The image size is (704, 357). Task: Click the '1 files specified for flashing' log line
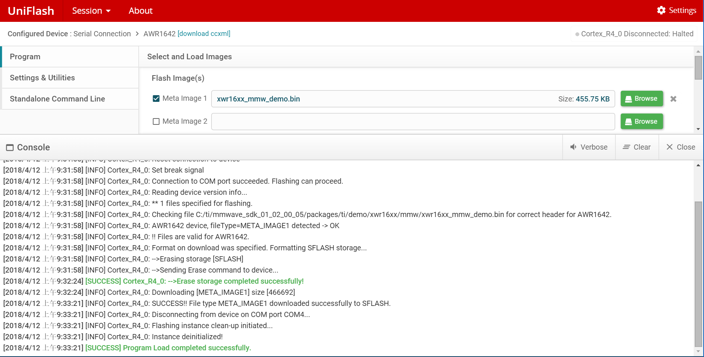point(128,203)
